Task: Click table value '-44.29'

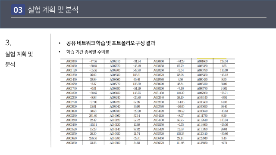Action: [x=180, y=61]
